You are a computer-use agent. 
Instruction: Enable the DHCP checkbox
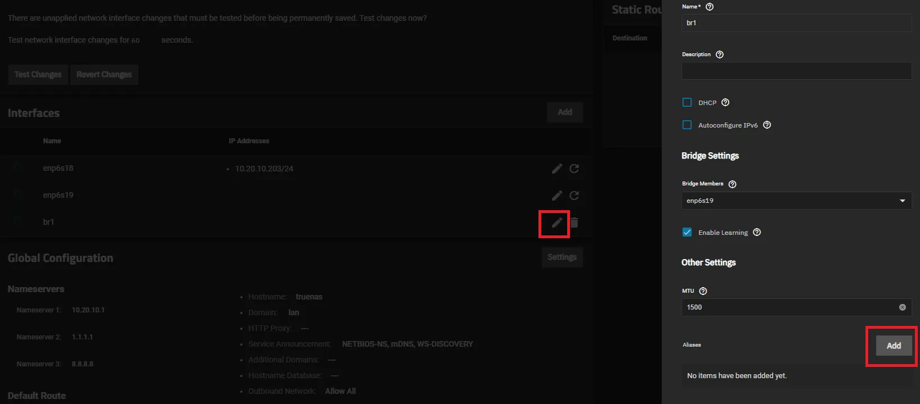point(687,103)
